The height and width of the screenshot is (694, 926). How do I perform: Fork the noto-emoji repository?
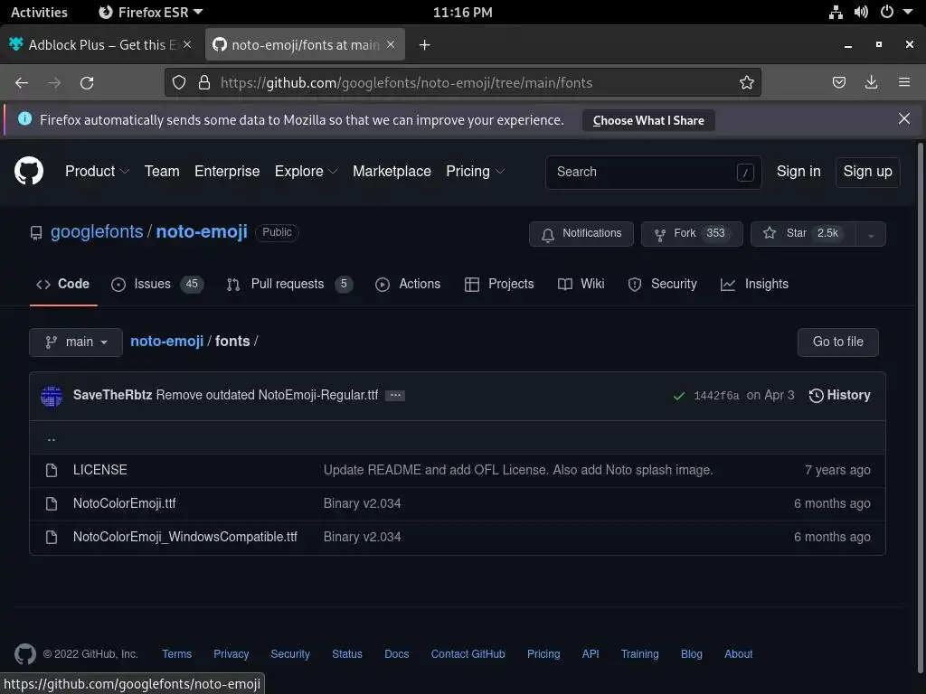coord(692,234)
